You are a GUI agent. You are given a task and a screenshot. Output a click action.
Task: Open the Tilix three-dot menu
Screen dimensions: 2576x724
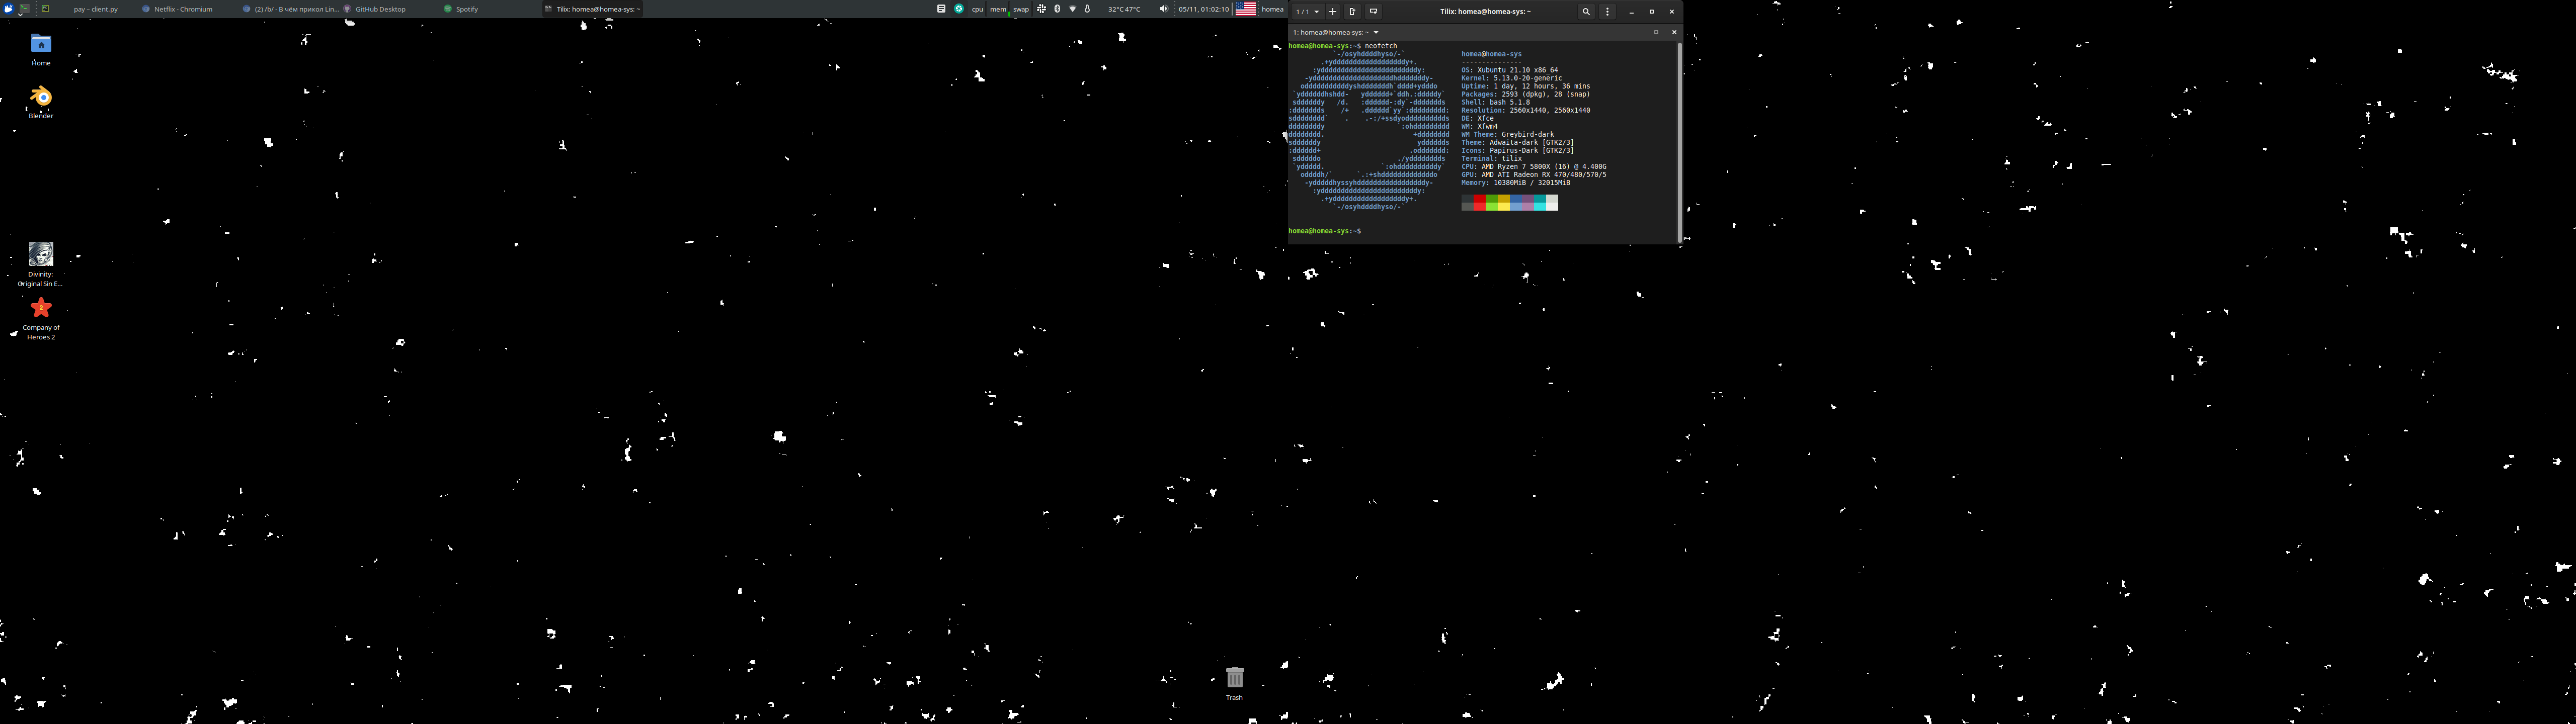click(x=1608, y=12)
